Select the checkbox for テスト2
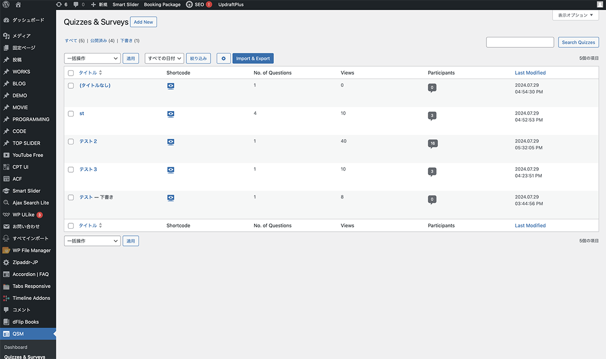This screenshot has height=359, width=606. [x=71, y=141]
